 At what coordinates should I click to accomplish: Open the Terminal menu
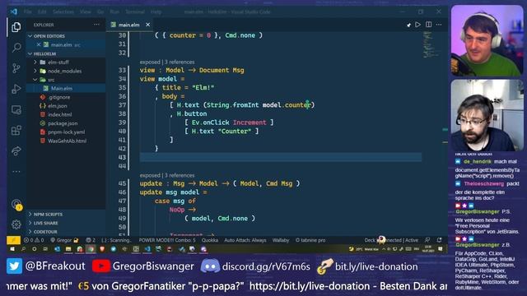coord(135,12)
